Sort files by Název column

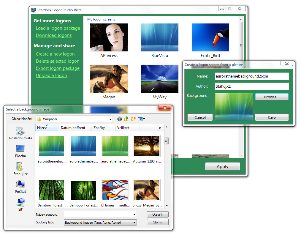(47, 128)
